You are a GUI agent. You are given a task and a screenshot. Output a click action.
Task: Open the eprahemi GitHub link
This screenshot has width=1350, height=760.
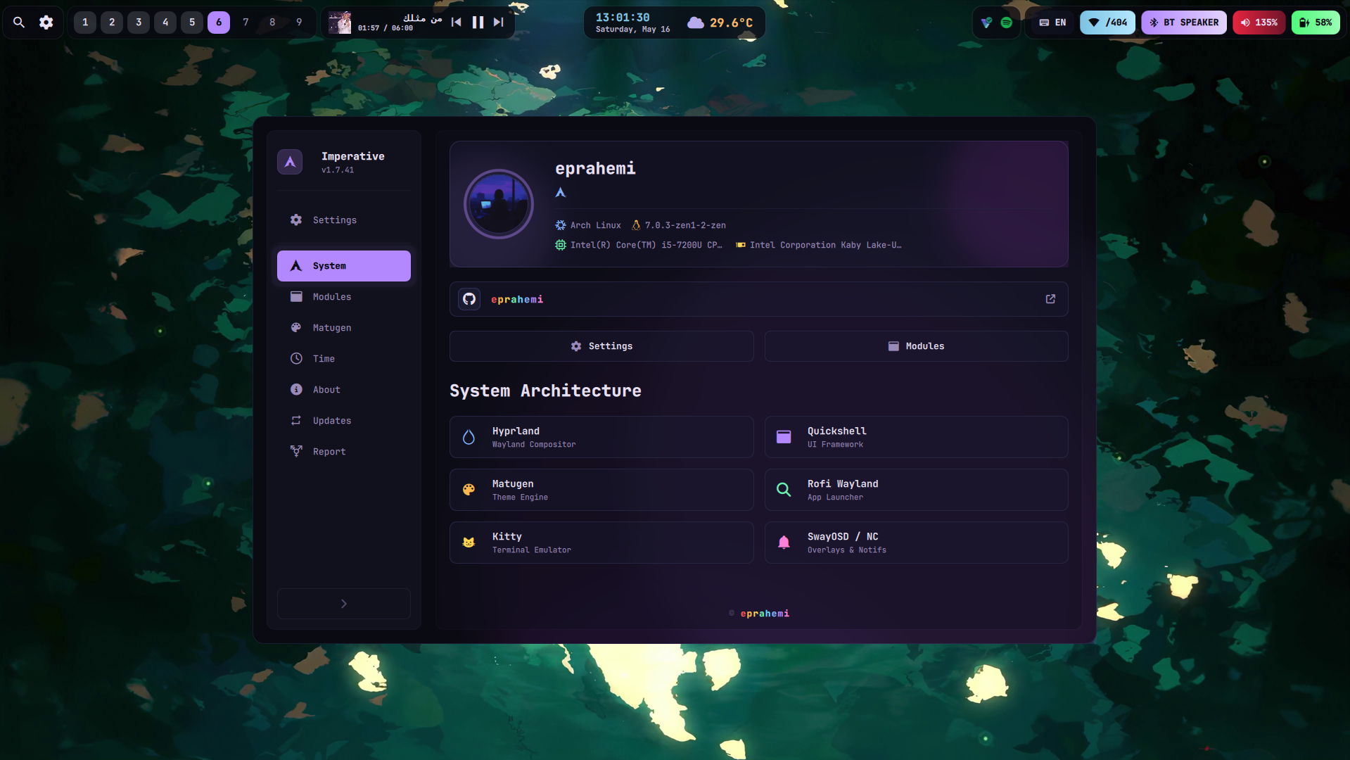point(517,300)
